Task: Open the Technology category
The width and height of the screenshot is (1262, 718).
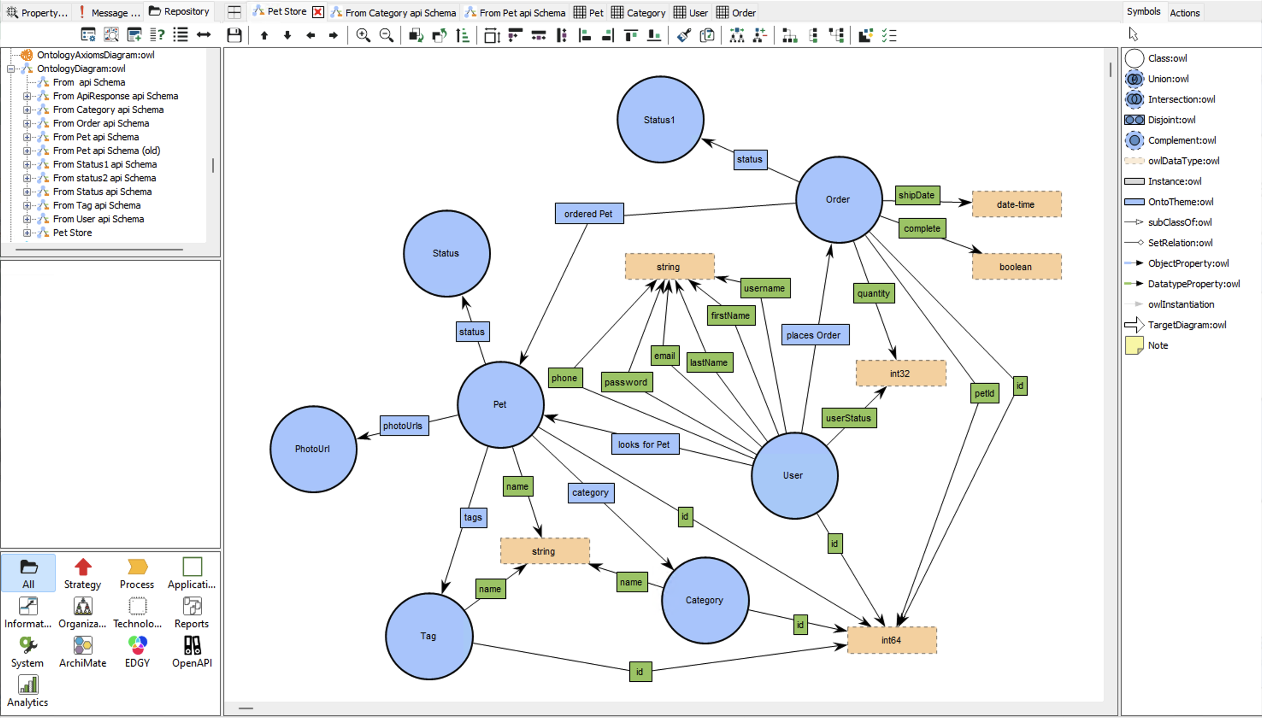Action: (x=137, y=612)
